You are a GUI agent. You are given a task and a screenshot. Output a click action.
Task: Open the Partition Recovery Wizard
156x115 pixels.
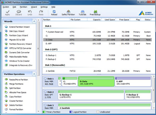(18, 44)
